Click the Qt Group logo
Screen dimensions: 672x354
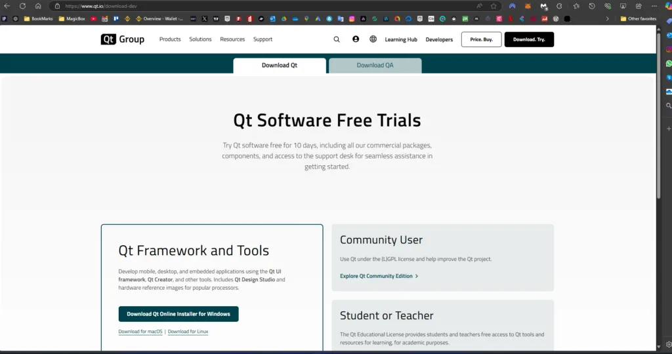pyautogui.click(x=123, y=39)
